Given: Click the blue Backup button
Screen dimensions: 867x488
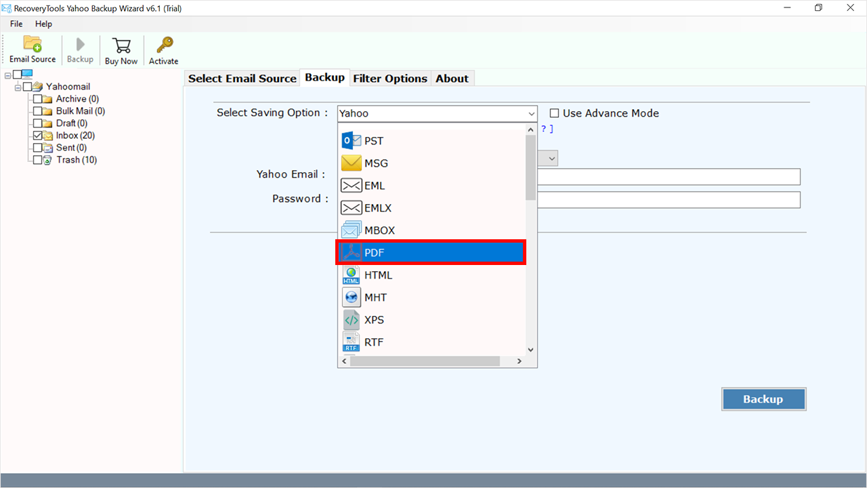Looking at the screenshot, I should (x=763, y=399).
